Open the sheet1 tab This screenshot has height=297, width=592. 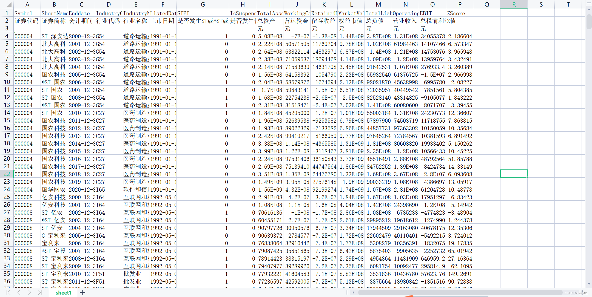click(63, 293)
